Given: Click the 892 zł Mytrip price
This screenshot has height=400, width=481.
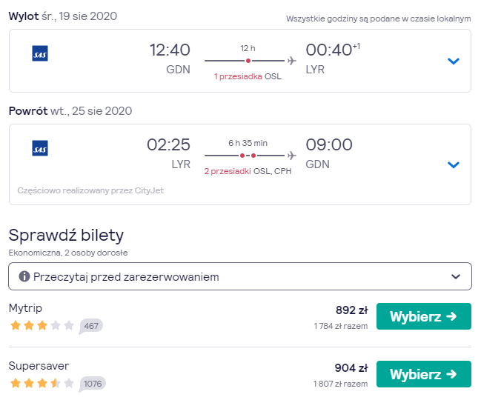Looking at the screenshot, I should (351, 310).
